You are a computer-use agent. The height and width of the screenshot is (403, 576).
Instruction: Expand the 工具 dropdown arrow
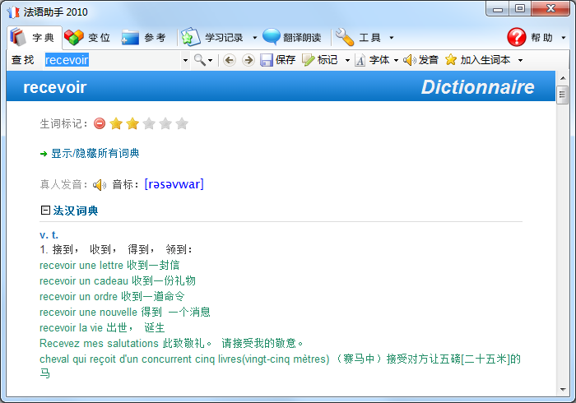pyautogui.click(x=391, y=38)
